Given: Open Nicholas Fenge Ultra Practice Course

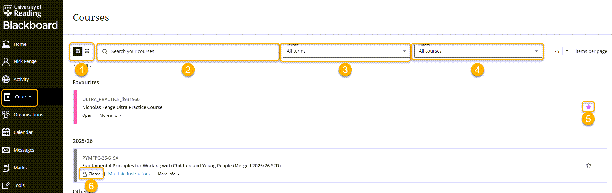Looking at the screenshot, I should coord(122,107).
